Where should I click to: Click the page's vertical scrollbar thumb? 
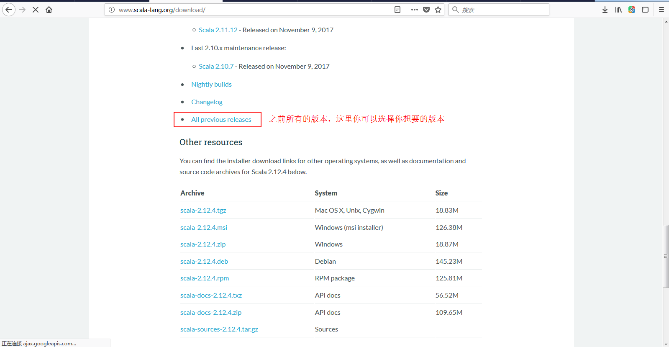point(666,256)
